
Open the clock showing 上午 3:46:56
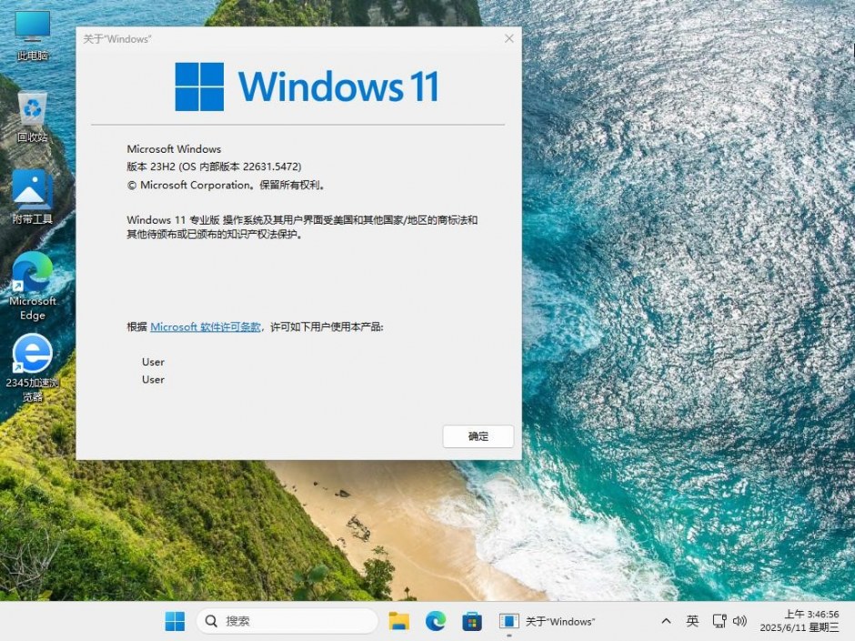point(800,621)
